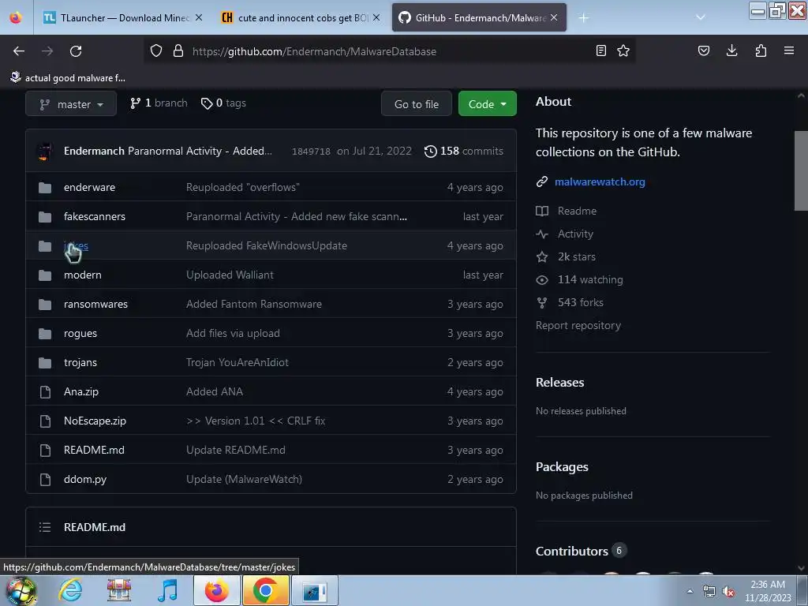Open the Firefox hamburger menu
Viewport: 808px width, 606px height.
(789, 51)
